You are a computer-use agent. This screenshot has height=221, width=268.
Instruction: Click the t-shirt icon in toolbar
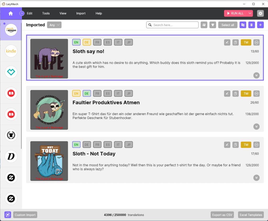pos(213,25)
